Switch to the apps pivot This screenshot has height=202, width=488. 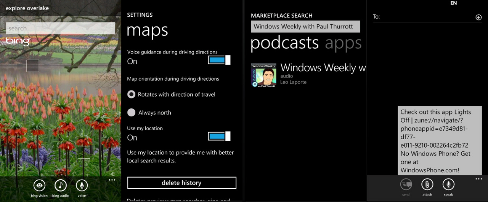(x=343, y=43)
